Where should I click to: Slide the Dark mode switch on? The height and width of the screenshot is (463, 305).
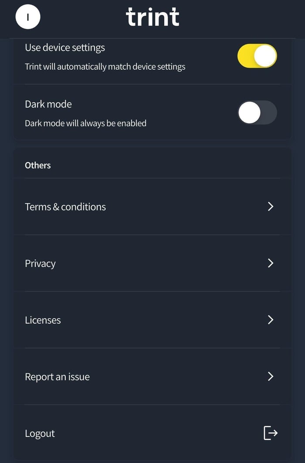[x=257, y=112]
